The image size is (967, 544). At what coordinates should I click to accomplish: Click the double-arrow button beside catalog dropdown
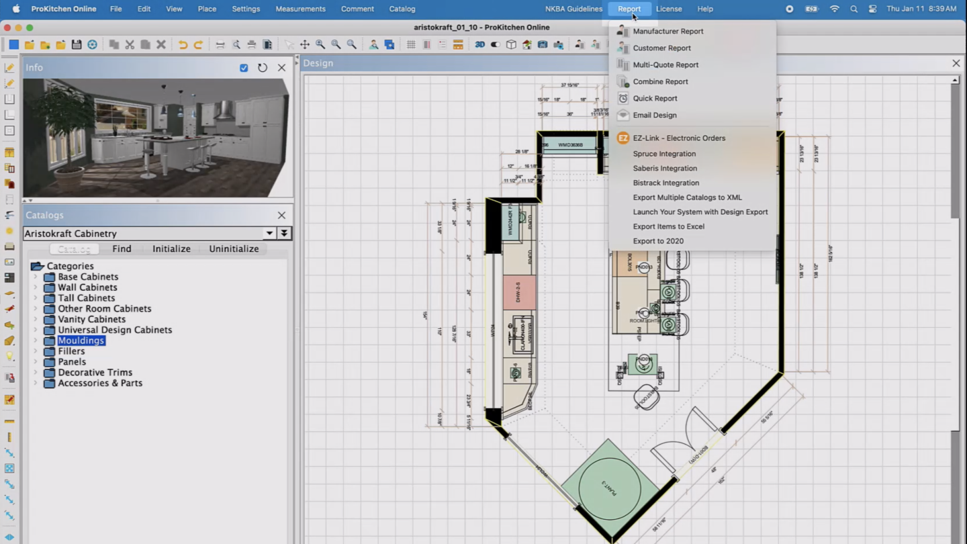pos(285,233)
